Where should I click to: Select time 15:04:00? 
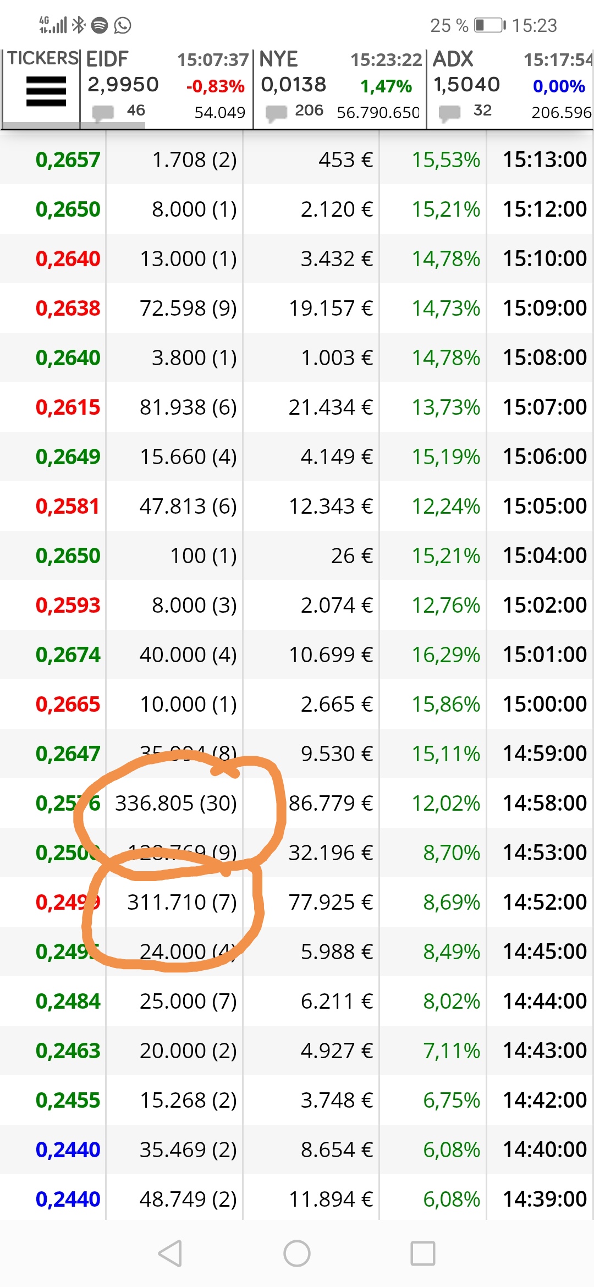pyautogui.click(x=544, y=555)
